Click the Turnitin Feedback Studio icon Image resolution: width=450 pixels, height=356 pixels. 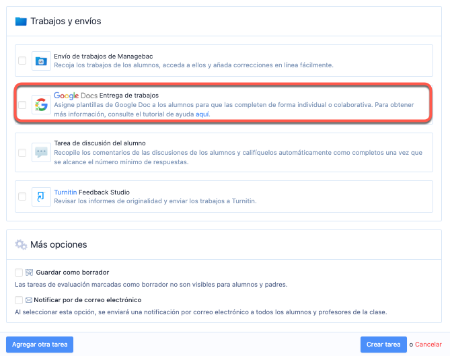[42, 197]
